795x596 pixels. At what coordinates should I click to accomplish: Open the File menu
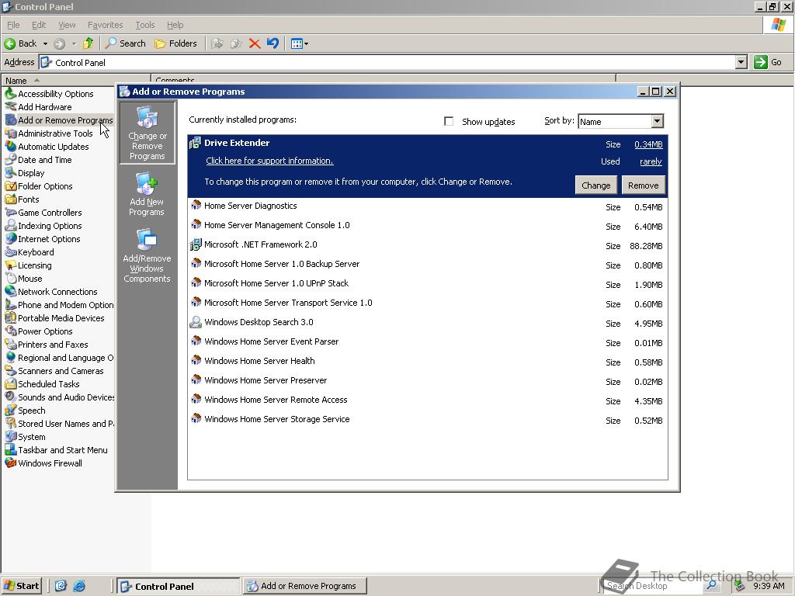(x=13, y=25)
